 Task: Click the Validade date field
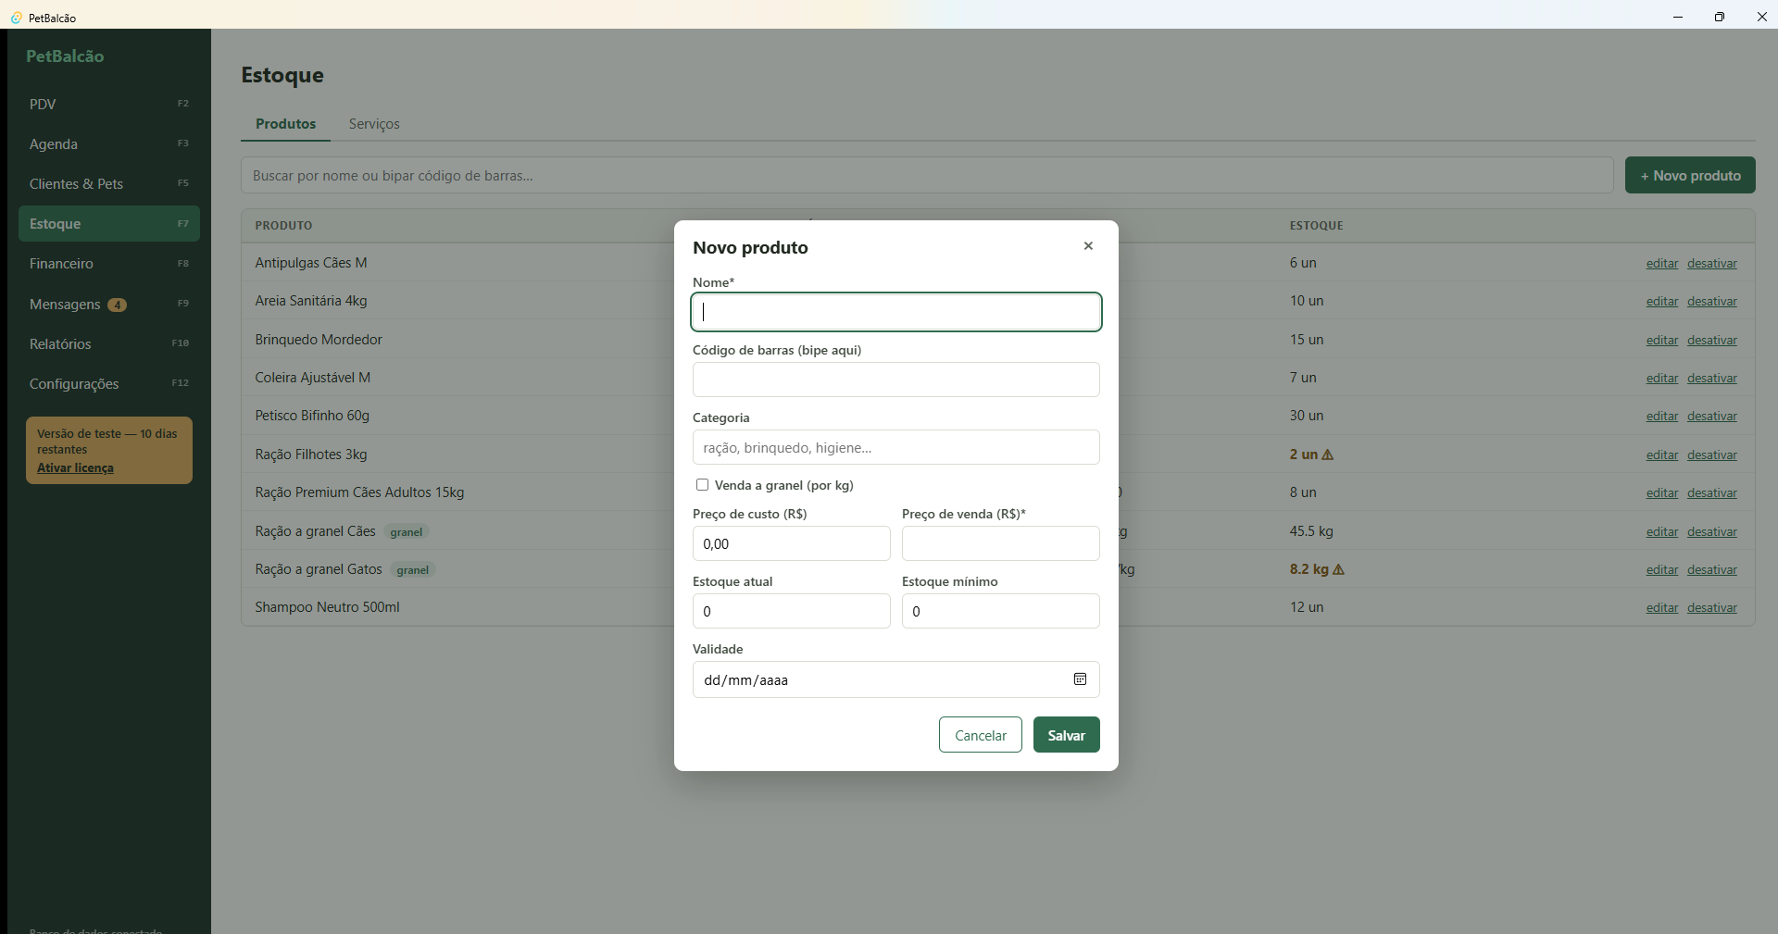[896, 679]
